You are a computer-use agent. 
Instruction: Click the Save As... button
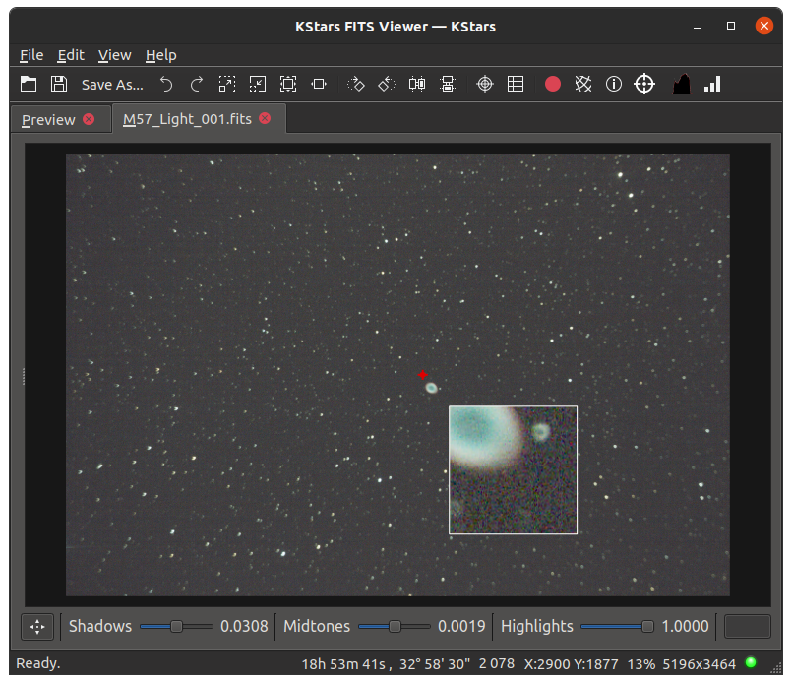[112, 85]
